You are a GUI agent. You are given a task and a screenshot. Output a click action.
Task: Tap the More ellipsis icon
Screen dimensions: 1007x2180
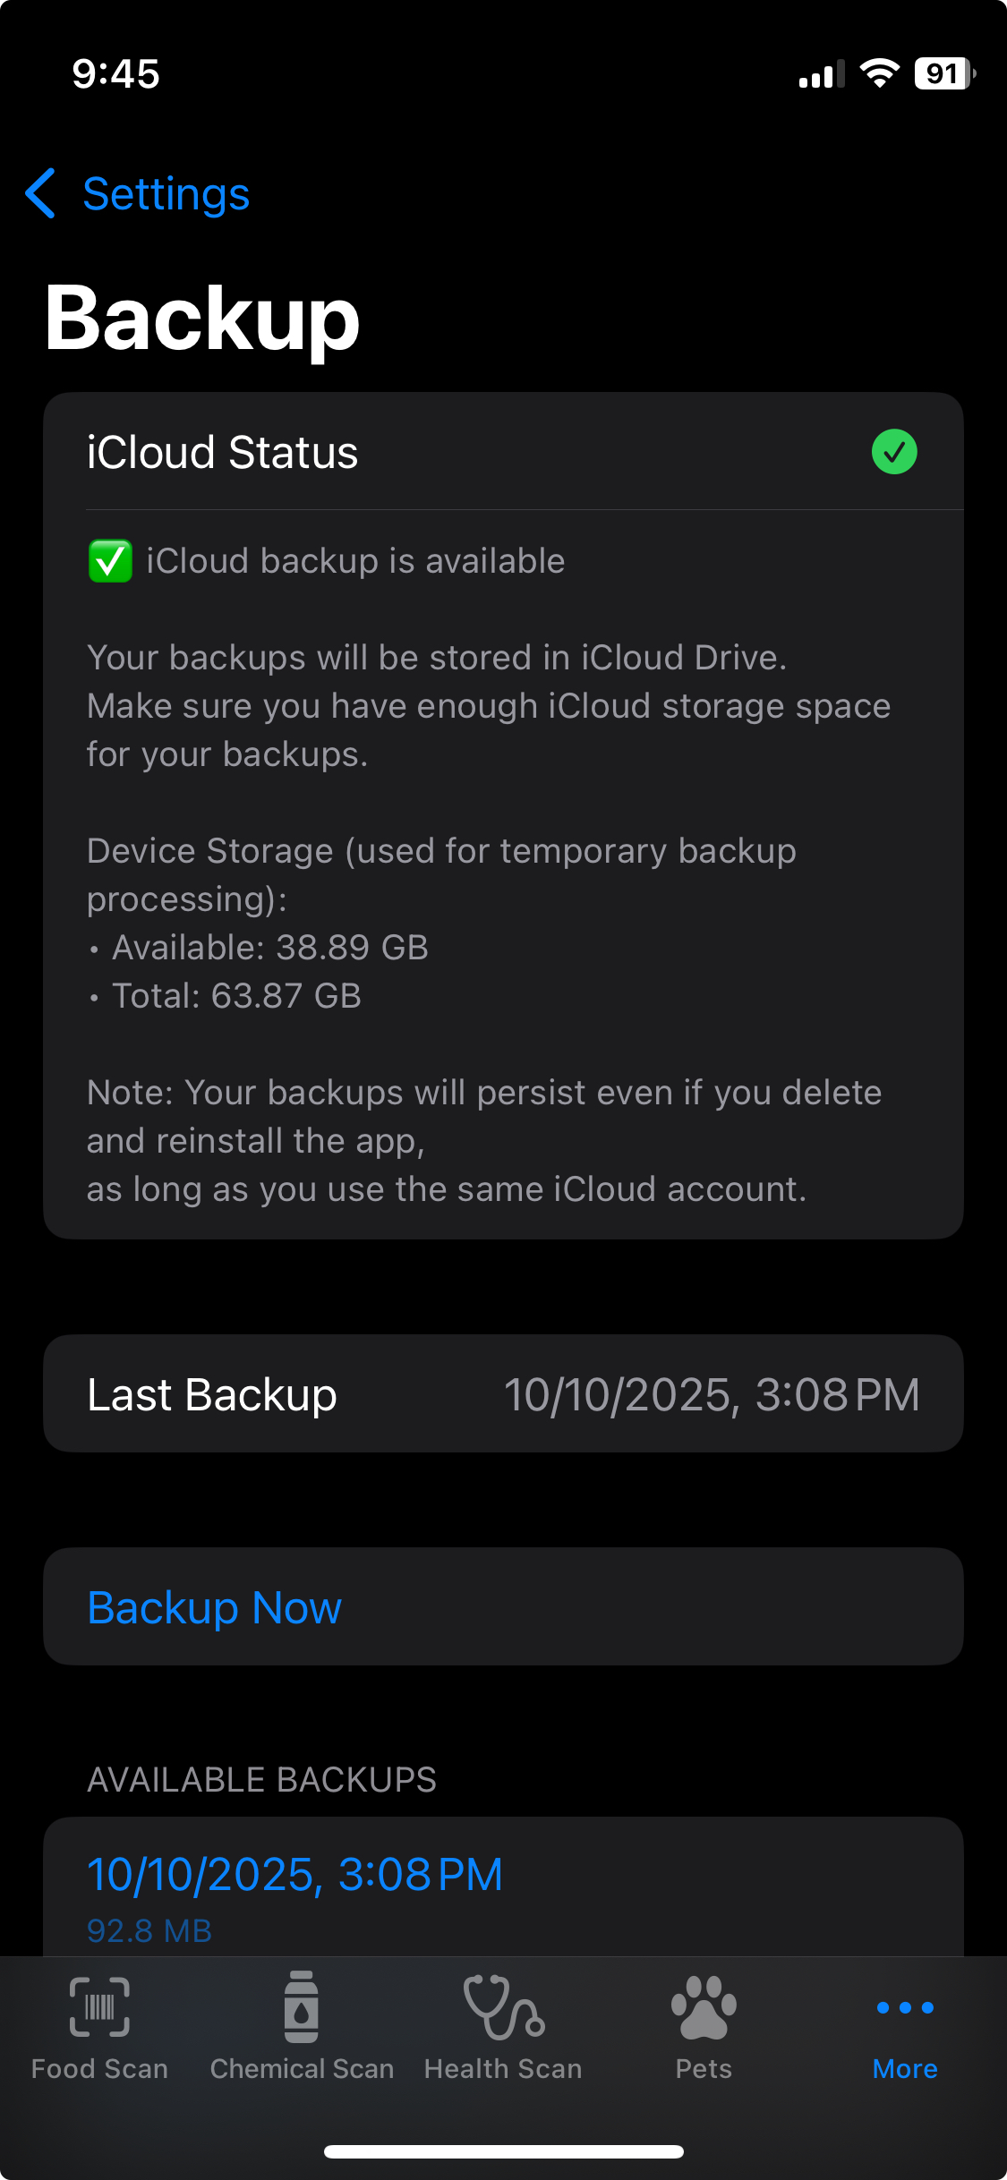coord(904,2007)
